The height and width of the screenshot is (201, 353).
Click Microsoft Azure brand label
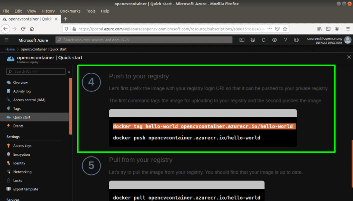click(33, 40)
